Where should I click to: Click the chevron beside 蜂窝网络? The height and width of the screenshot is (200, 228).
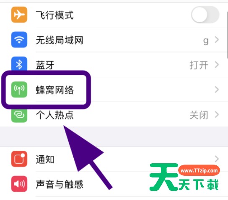tap(217, 90)
